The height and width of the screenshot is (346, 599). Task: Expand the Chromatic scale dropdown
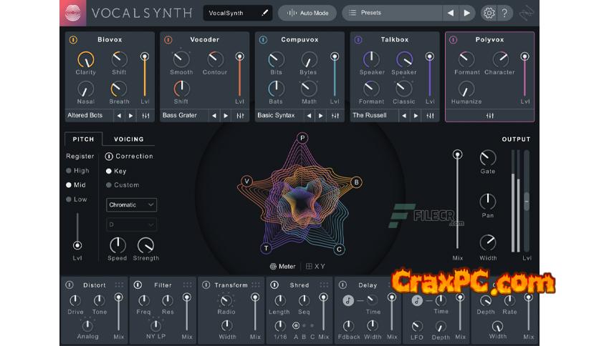(x=132, y=204)
